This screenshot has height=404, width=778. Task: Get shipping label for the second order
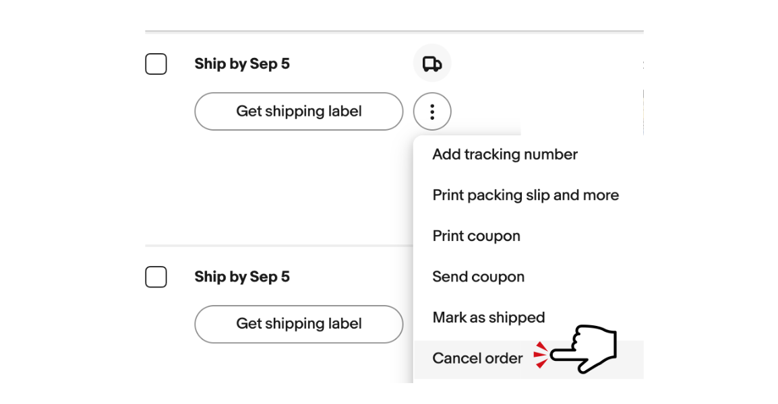coord(299,324)
